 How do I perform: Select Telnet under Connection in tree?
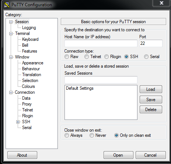28,110
